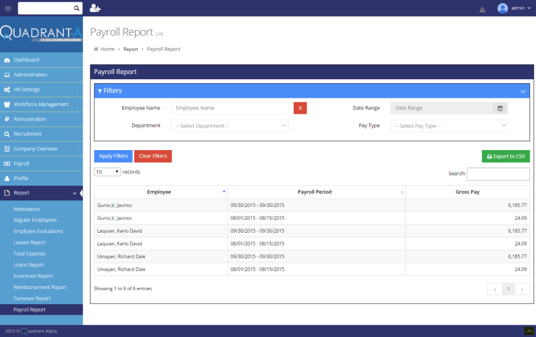Click the Home breadcrumb icon
536x337 pixels.
pos(96,49)
